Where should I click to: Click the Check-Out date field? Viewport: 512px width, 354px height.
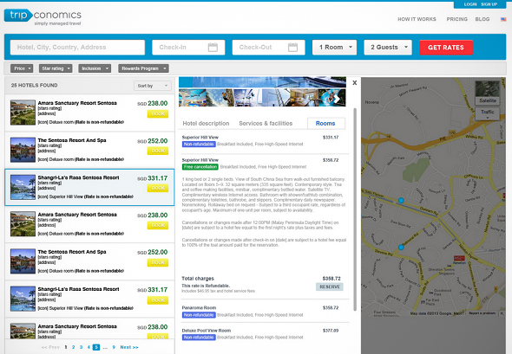[268, 48]
